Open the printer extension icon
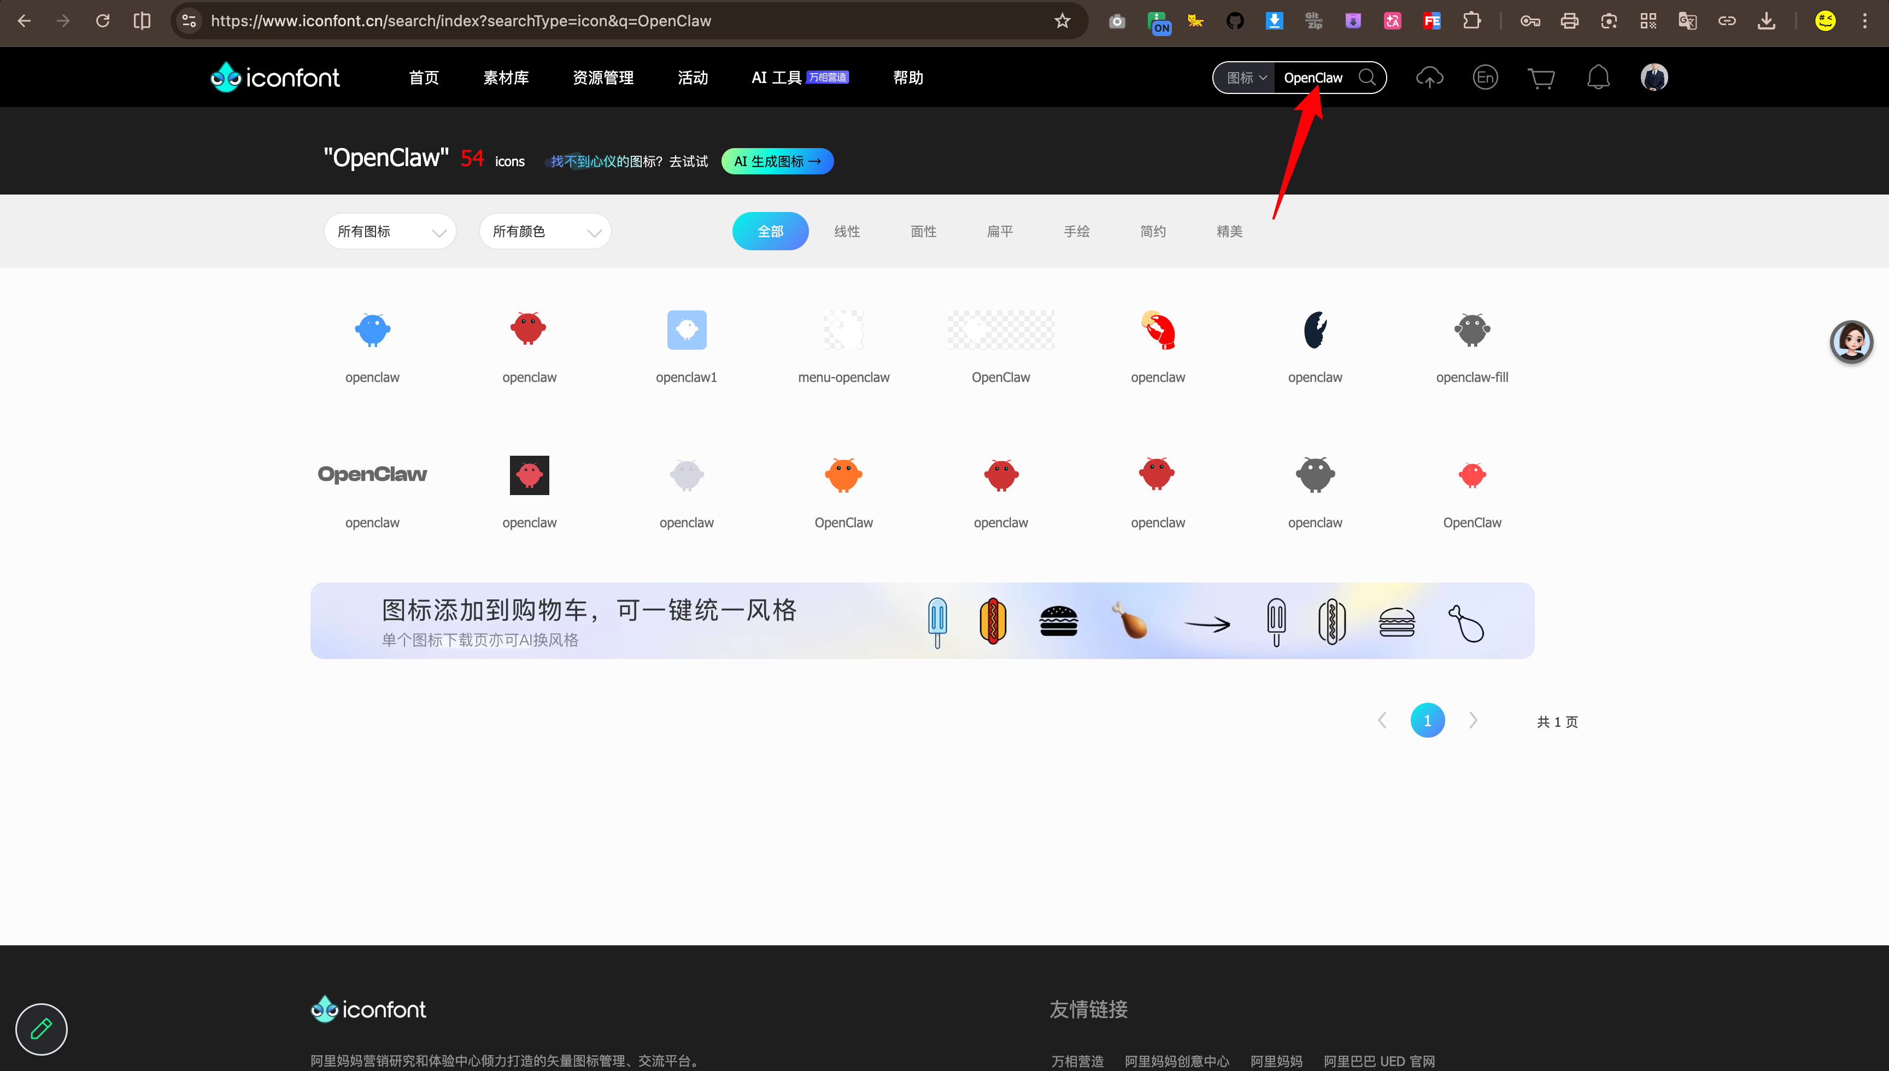 click(x=1570, y=21)
